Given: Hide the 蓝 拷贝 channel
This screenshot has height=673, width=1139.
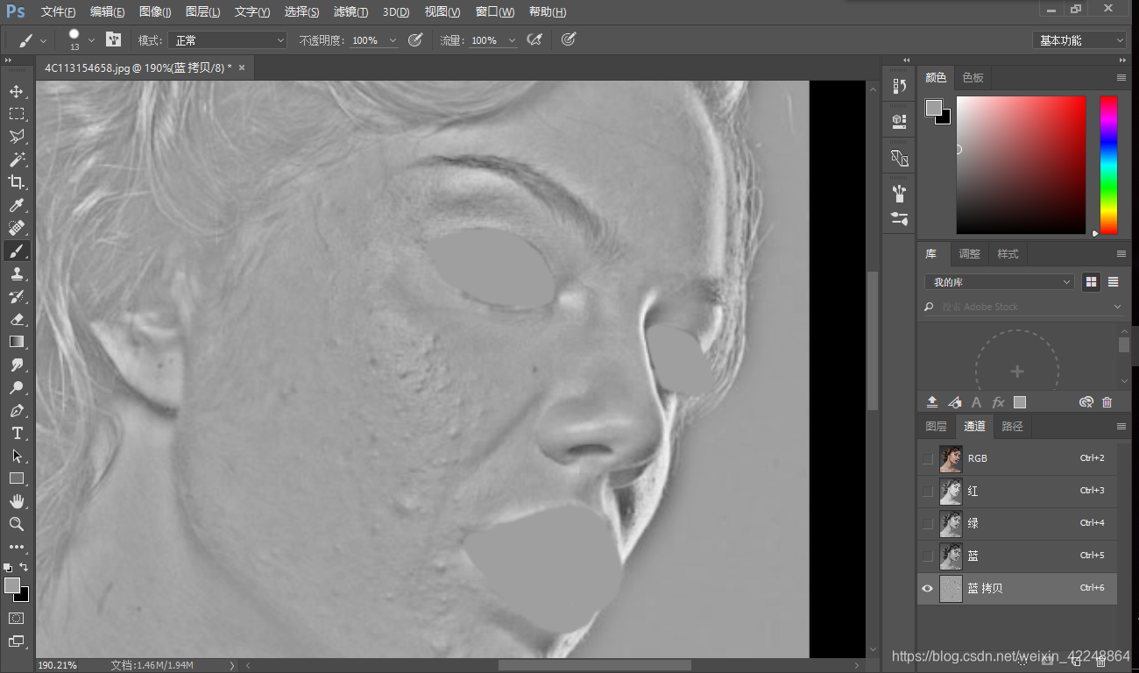Looking at the screenshot, I should tap(928, 588).
